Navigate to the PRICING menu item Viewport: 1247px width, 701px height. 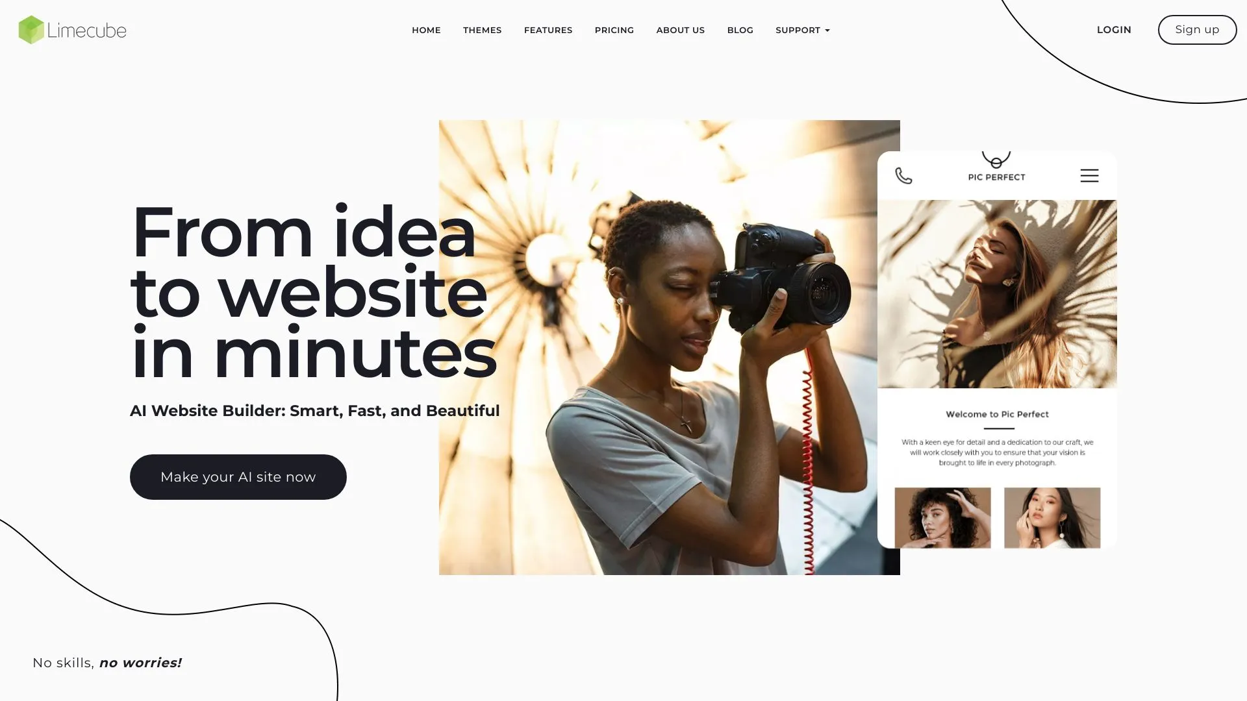(x=614, y=30)
